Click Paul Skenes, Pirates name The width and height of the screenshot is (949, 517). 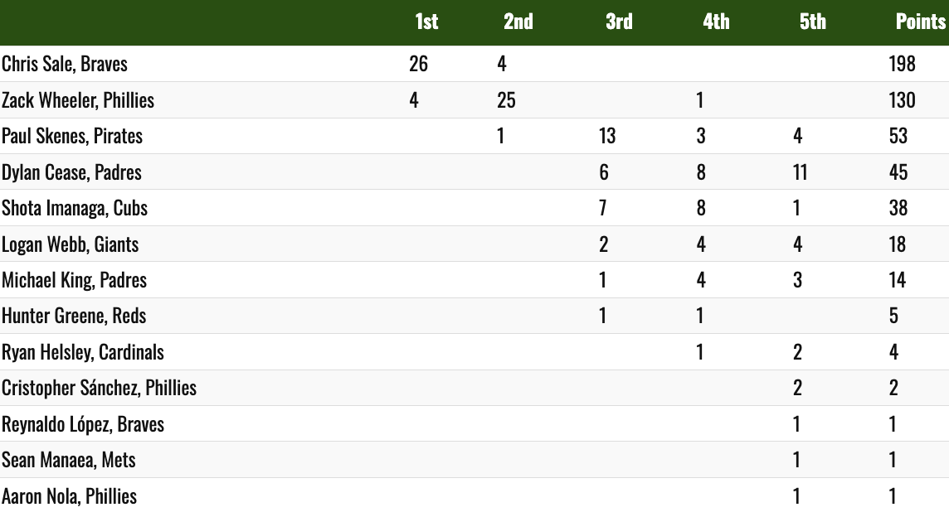(x=72, y=136)
